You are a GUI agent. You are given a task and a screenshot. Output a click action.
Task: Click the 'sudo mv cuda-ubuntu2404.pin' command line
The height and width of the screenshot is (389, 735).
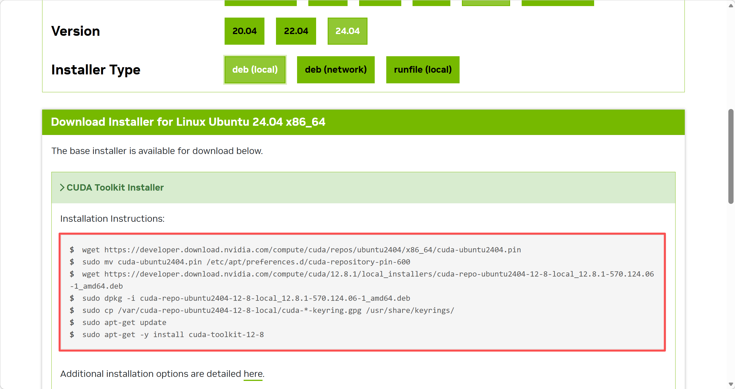pyautogui.click(x=246, y=262)
